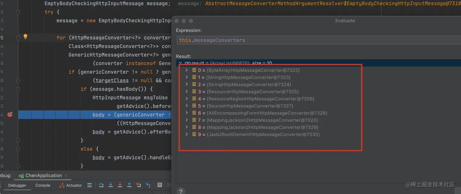Click the threads layout icon next to Actuator

click(89, 185)
